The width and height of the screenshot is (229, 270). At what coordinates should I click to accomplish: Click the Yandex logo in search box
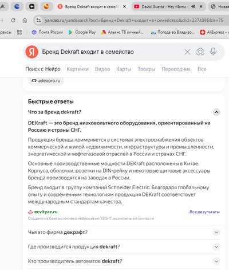pyautogui.click(x=32, y=52)
